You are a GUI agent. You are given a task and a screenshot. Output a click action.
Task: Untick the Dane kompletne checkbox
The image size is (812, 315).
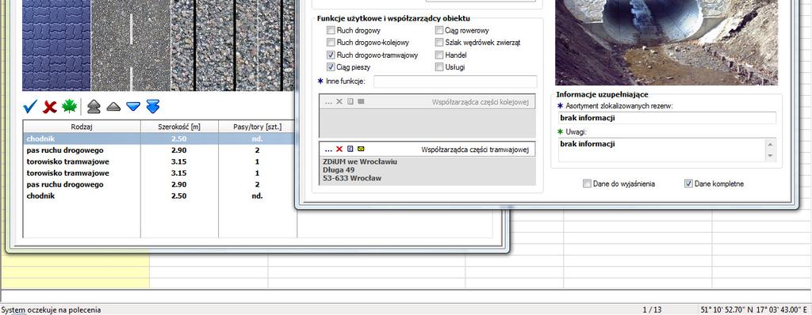click(688, 184)
